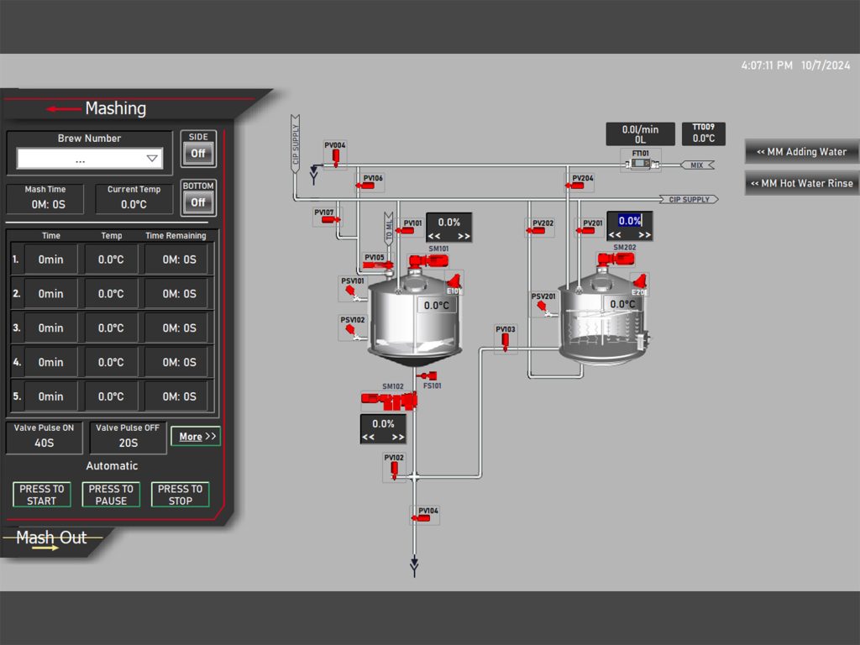Screen dimensions: 860x645
Task: Select the PV204 valve
Action: point(574,186)
